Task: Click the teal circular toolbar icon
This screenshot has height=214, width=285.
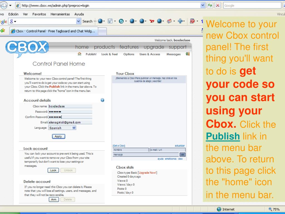Action: (121, 21)
